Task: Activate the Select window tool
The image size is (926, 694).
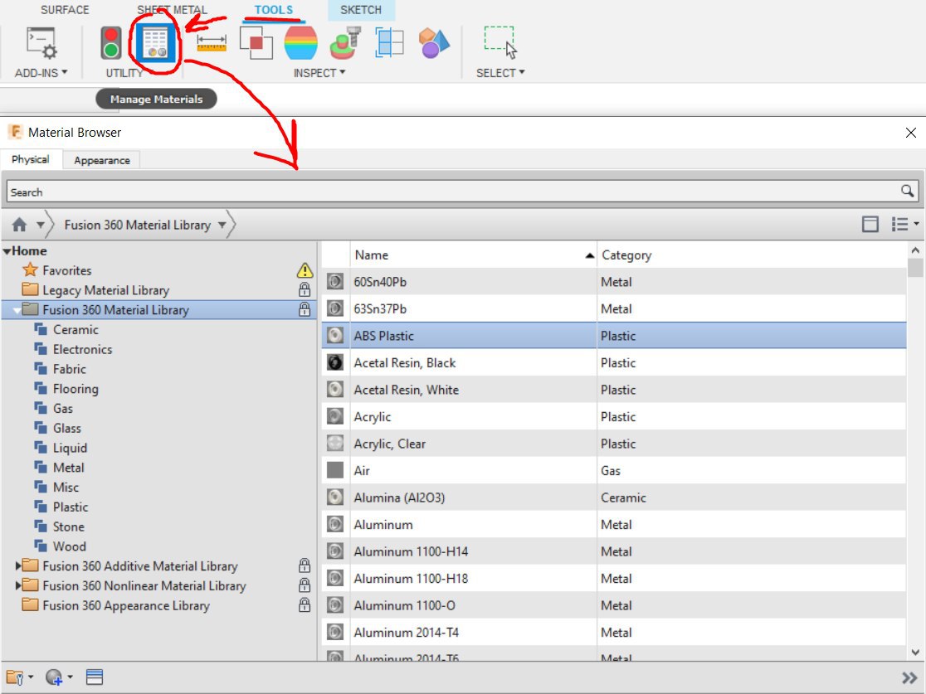Action: 500,42
